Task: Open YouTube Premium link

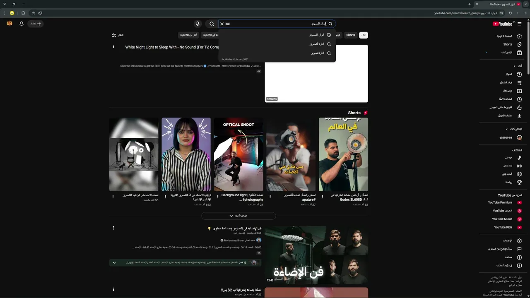Action: coord(504,202)
